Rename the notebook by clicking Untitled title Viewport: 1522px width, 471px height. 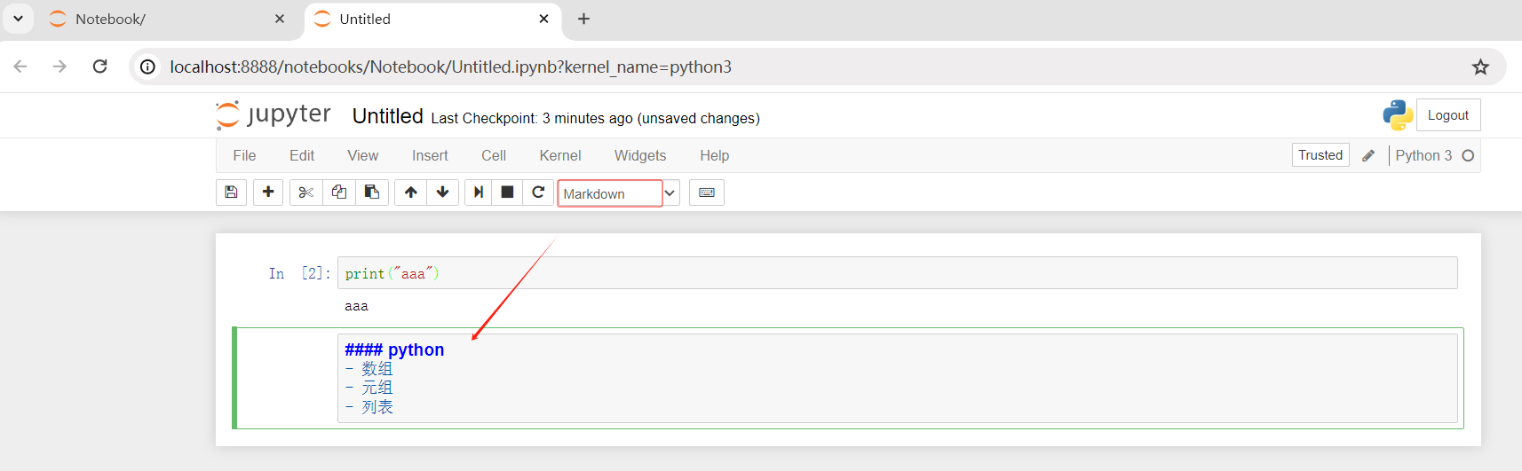tap(388, 116)
